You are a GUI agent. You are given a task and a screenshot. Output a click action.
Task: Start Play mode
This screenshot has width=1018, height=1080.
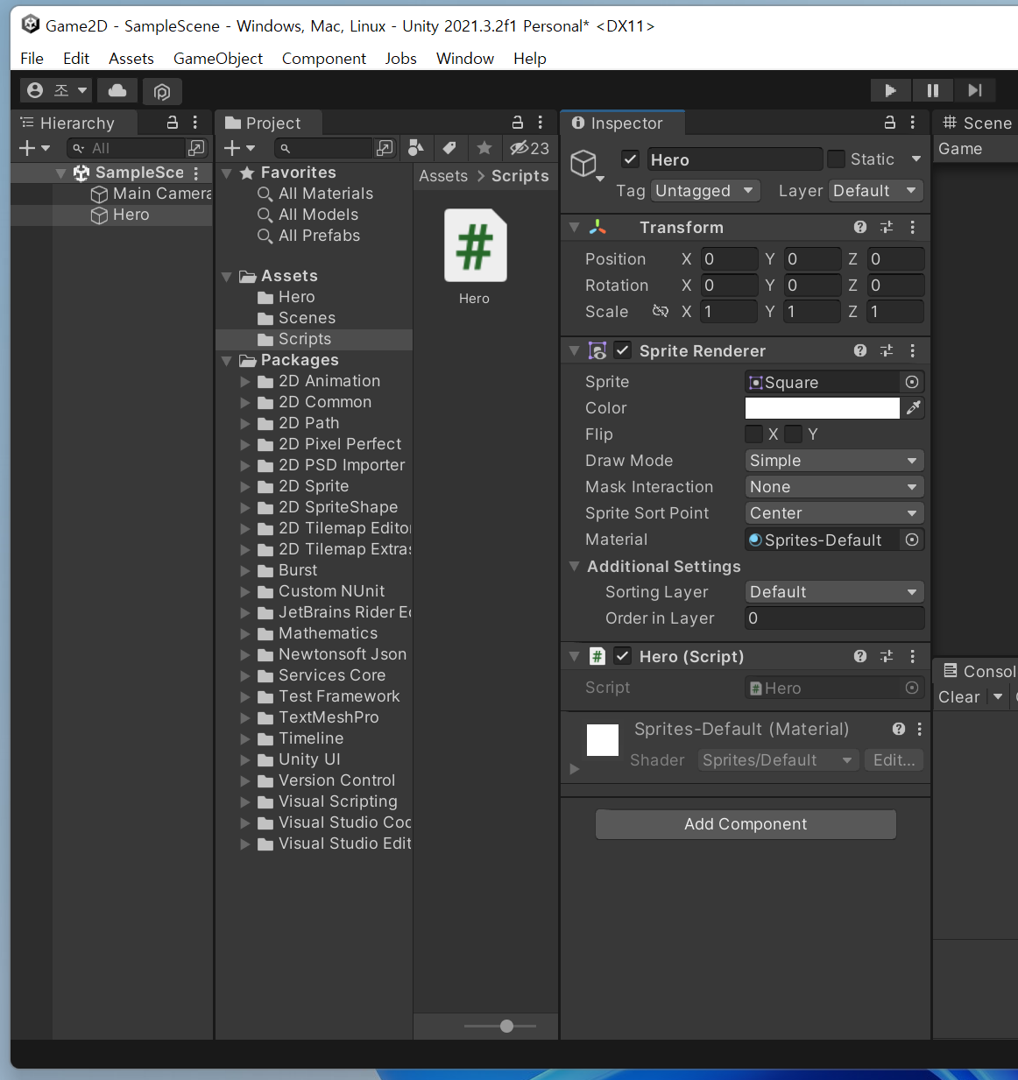pyautogui.click(x=890, y=90)
